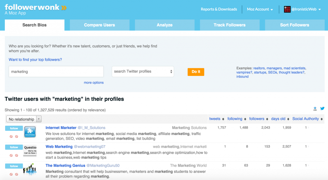This screenshot has width=328, height=180.
Task: Switch to Compare Users tab
Action: pyautogui.click(x=100, y=25)
